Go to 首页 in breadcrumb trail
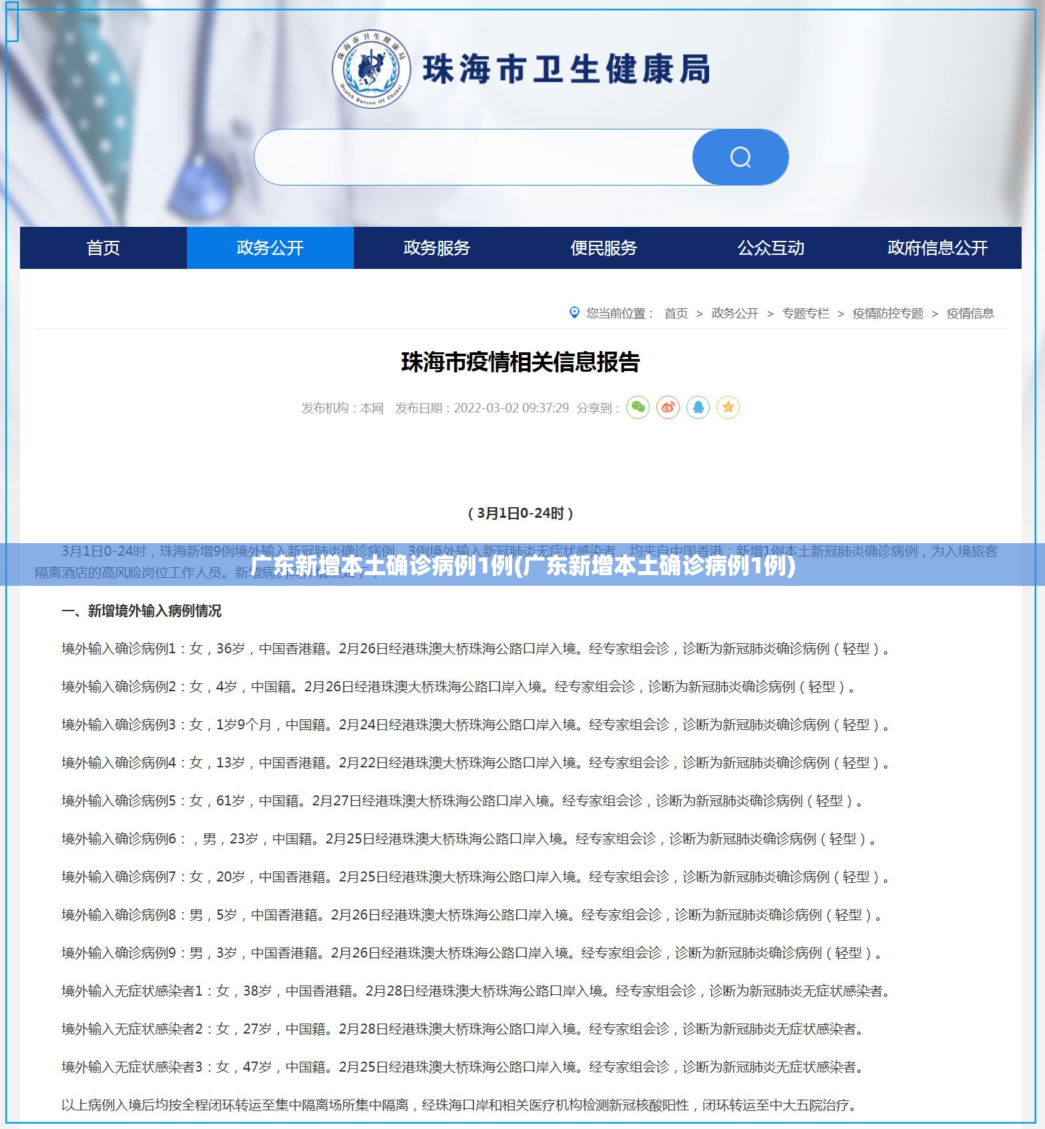Viewport: 1045px width, 1129px height. (676, 313)
